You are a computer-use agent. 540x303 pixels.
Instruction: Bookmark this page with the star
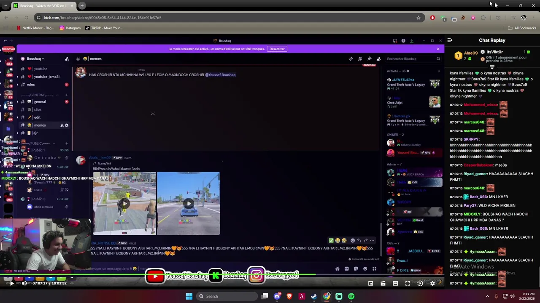(418, 18)
